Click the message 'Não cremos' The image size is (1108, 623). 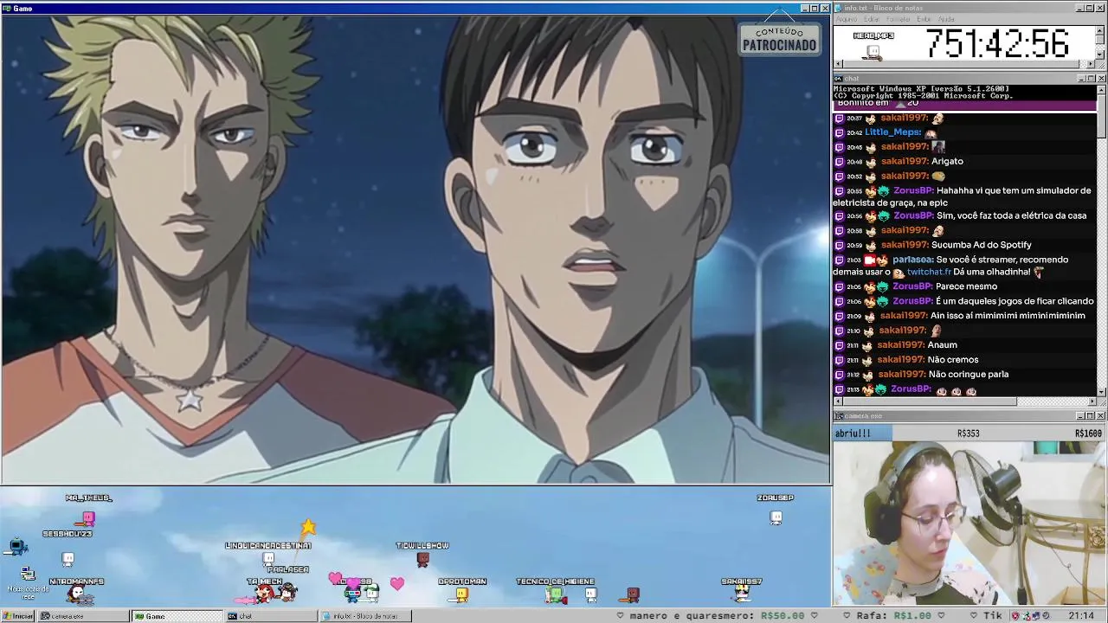[x=952, y=360]
